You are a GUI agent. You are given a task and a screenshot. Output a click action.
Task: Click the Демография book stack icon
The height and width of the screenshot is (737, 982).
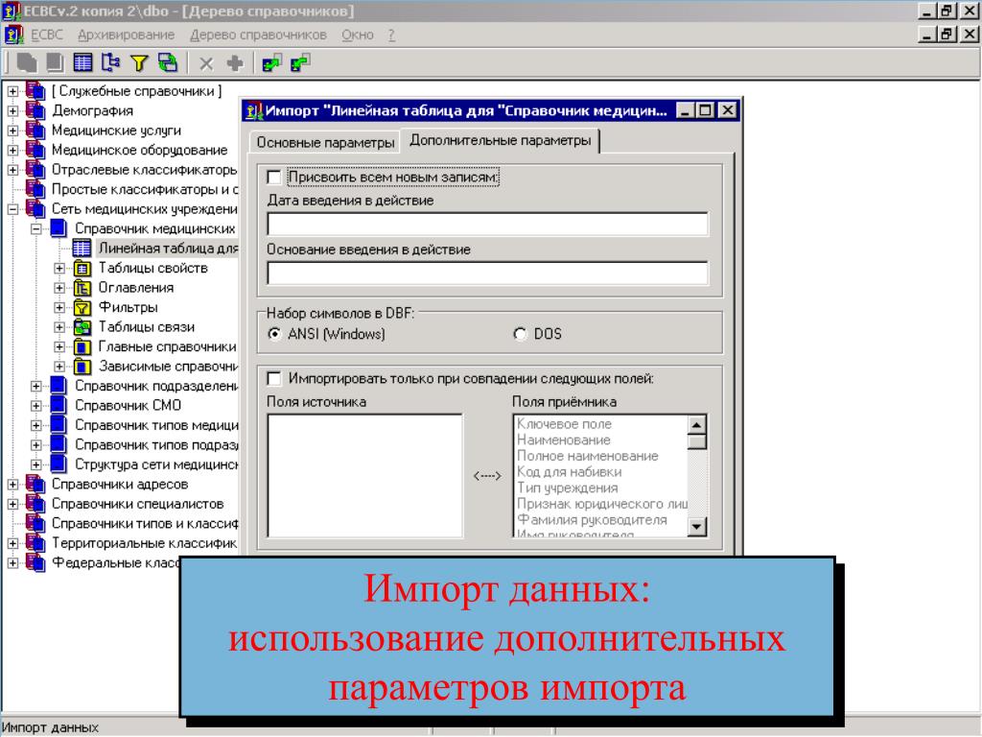35,111
